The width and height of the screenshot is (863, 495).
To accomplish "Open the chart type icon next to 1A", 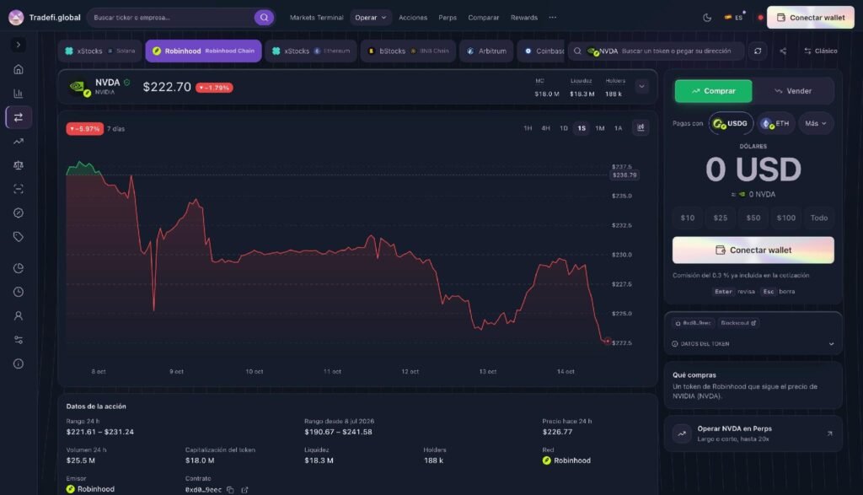I will (641, 127).
